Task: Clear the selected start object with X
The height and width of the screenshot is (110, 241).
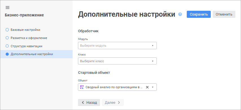Action: [147, 87]
